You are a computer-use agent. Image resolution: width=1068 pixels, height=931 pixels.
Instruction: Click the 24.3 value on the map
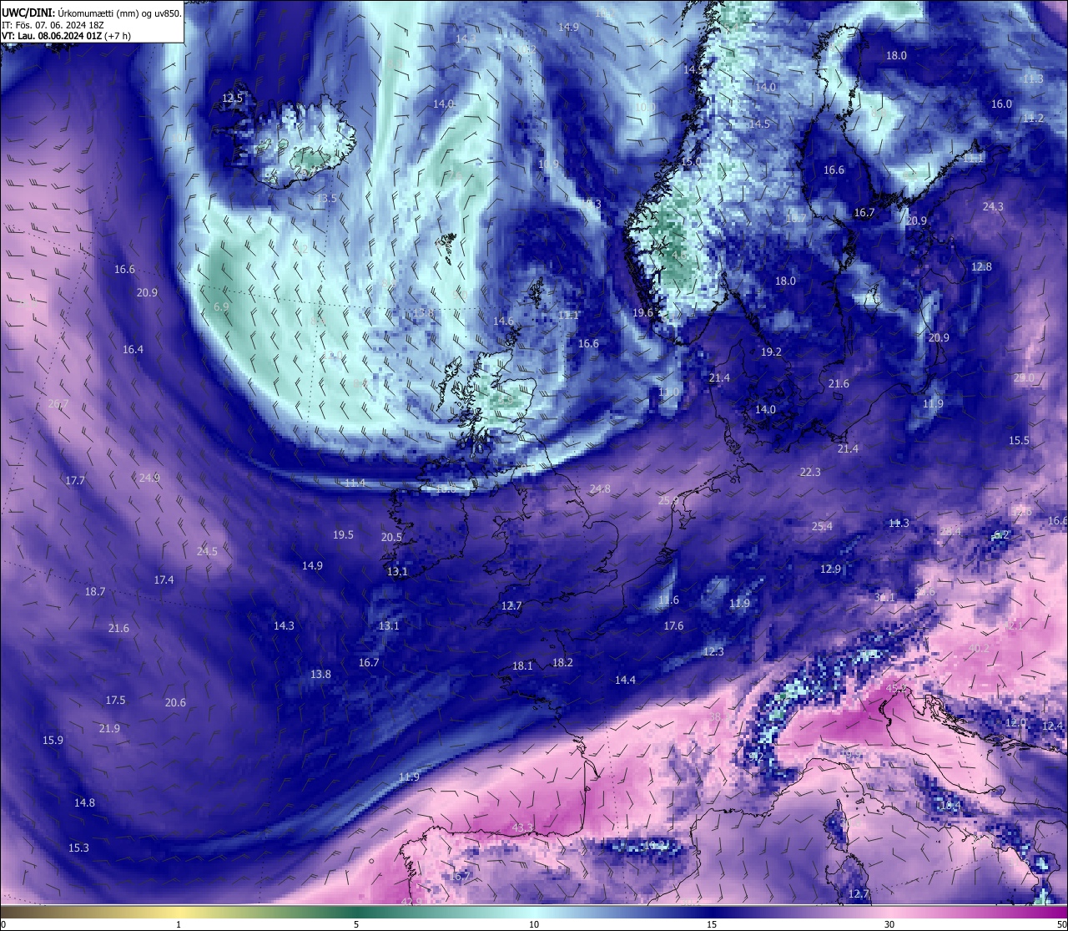click(x=993, y=206)
